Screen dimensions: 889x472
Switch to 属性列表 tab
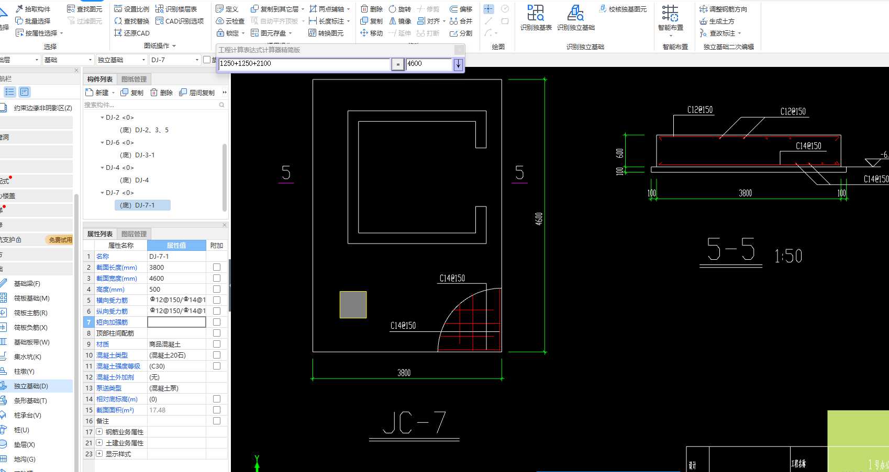pyautogui.click(x=100, y=234)
